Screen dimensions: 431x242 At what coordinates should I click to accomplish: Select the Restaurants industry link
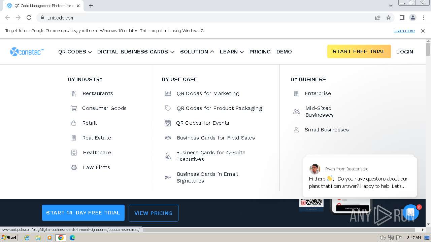(x=98, y=93)
